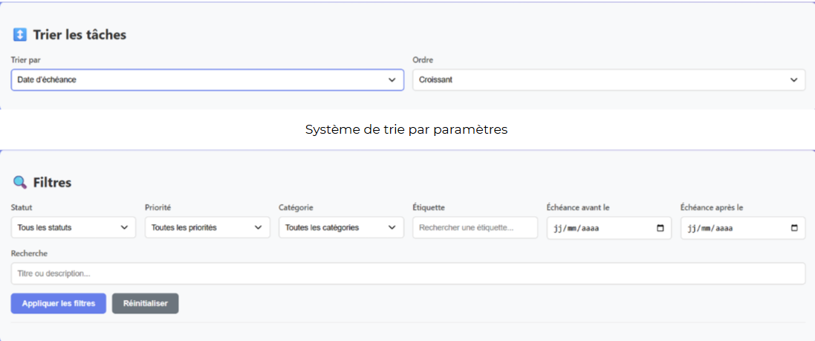Open calendar picker for 'Échéance après le'
815x341 pixels.
click(x=794, y=228)
